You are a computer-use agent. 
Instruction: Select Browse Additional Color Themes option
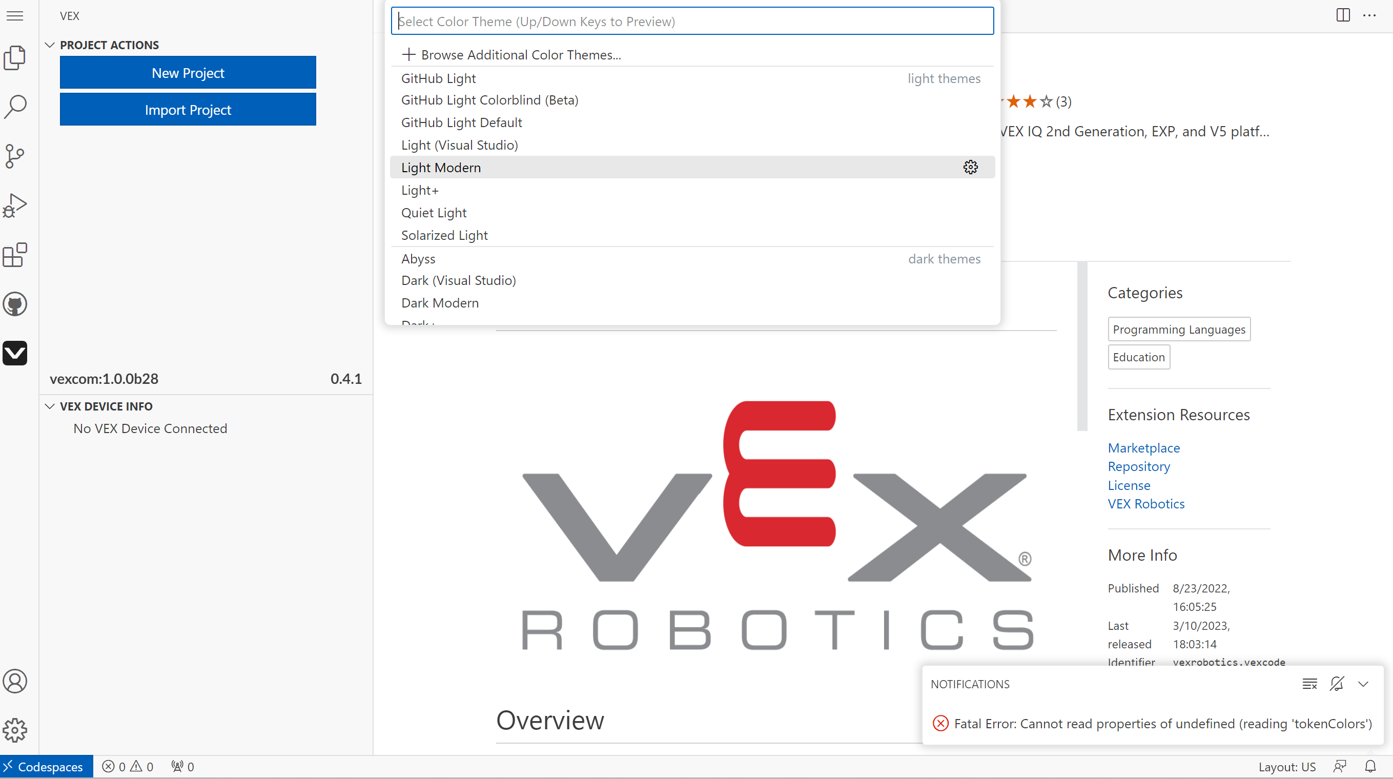[692, 55]
